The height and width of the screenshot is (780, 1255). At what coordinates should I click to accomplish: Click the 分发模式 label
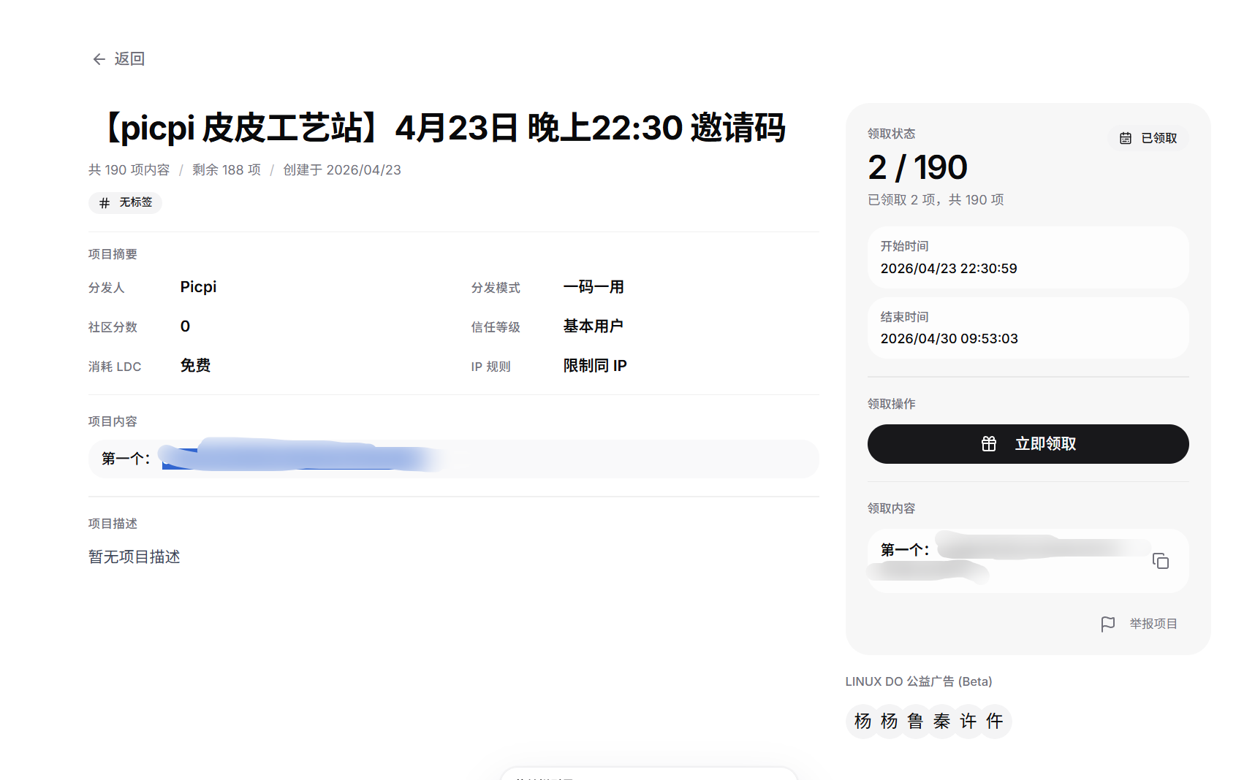click(496, 288)
